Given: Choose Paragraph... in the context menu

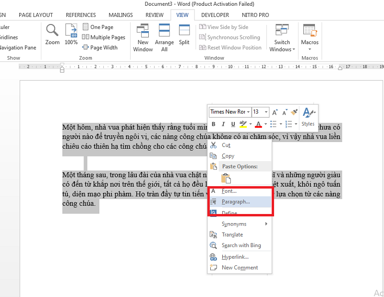Looking at the screenshot, I should (240, 202).
